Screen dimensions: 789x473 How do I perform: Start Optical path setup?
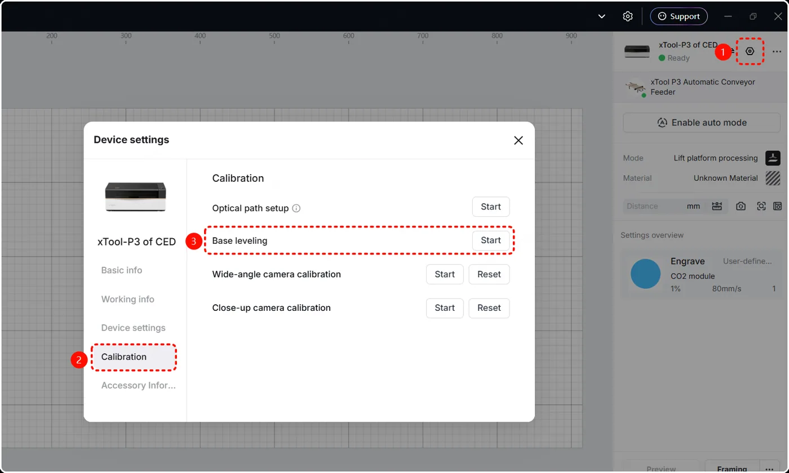[x=491, y=207]
